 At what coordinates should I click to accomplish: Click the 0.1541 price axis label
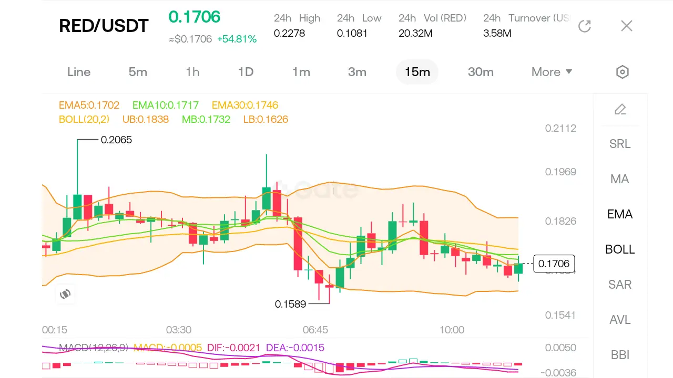[560, 315]
